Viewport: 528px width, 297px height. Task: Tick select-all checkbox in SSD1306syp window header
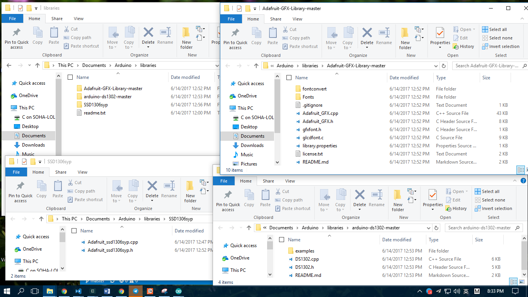click(74, 231)
